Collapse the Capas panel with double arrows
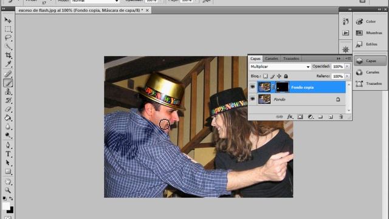 tap(339, 58)
